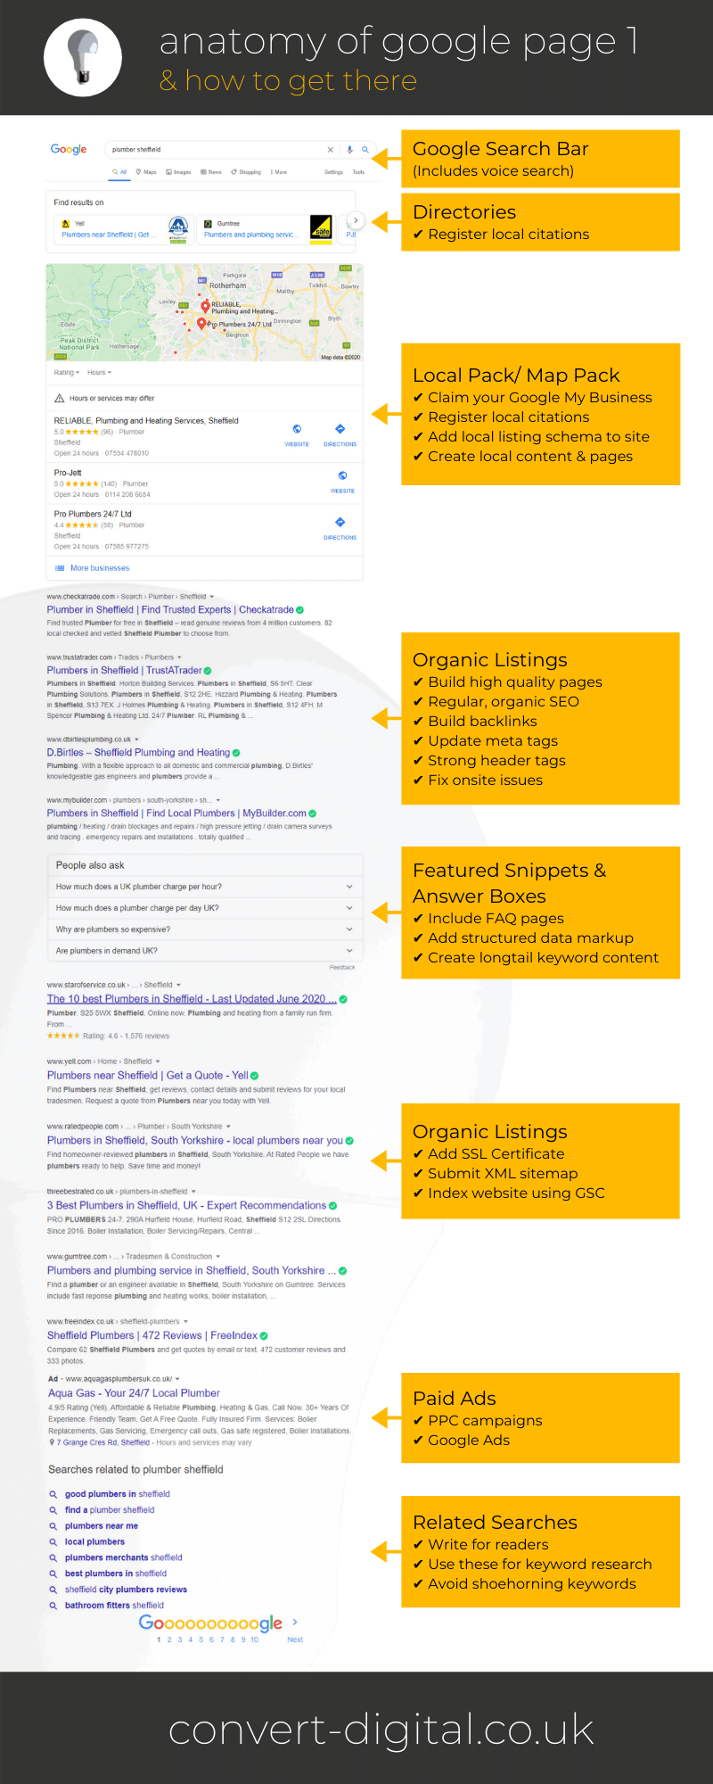The image size is (713, 1784).
Task: Open the Rating filter dropdown
Action: click(x=67, y=373)
